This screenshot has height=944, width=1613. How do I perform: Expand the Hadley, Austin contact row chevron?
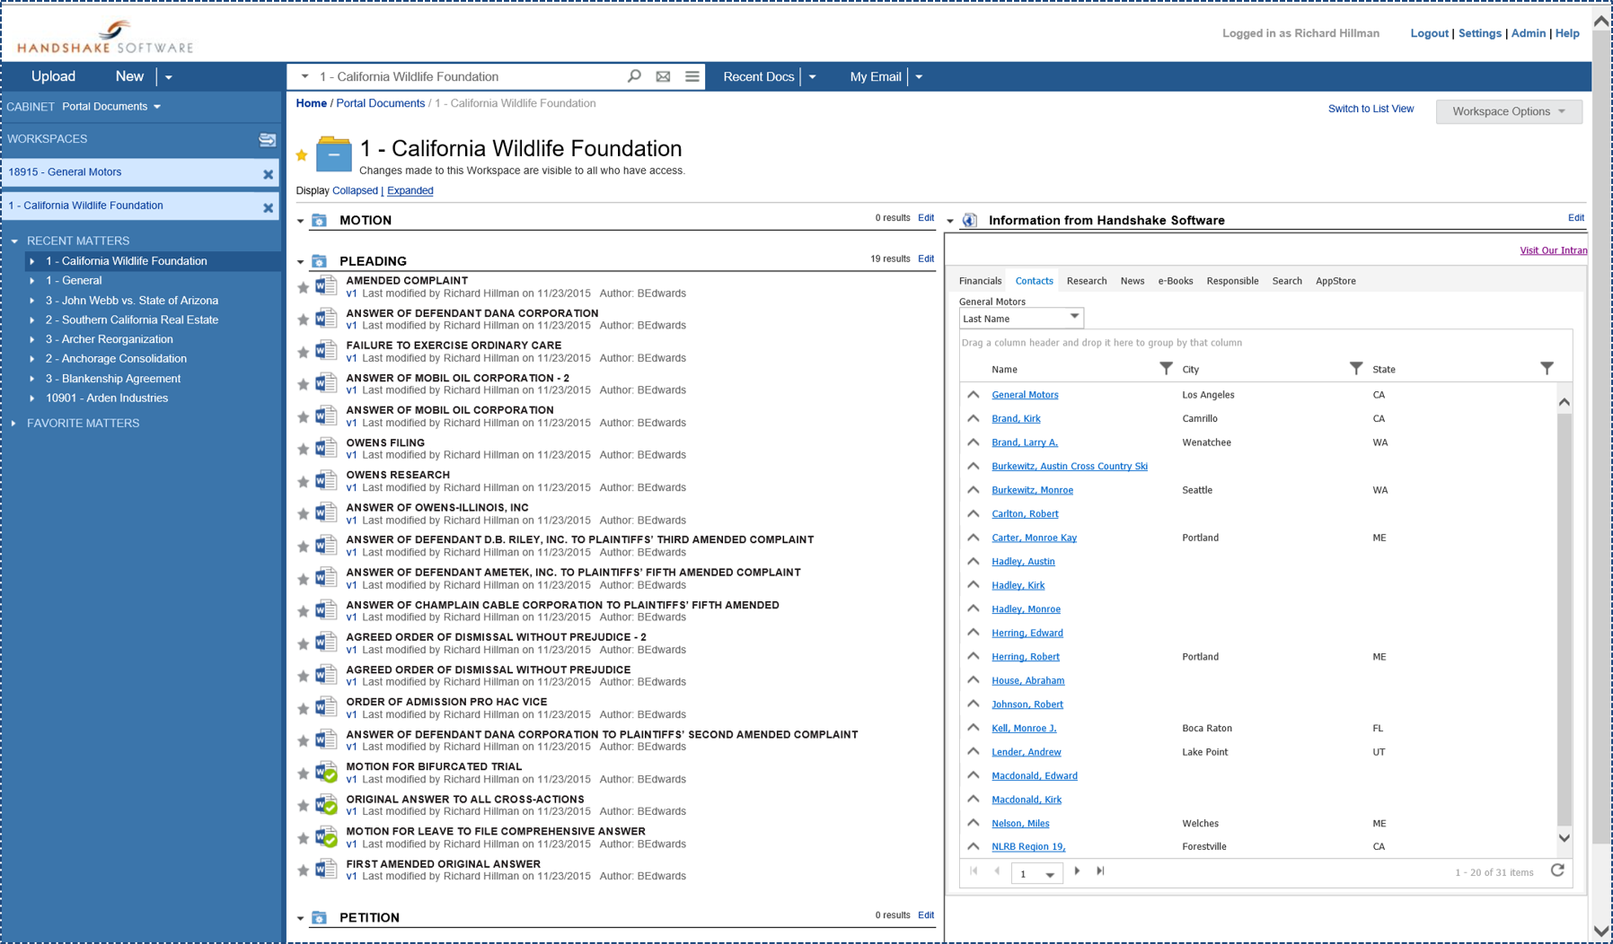point(974,561)
